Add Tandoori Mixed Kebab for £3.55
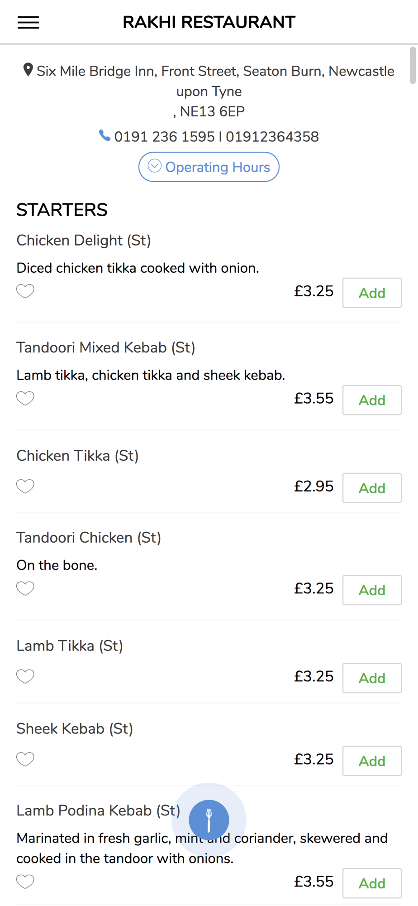 coord(372,400)
